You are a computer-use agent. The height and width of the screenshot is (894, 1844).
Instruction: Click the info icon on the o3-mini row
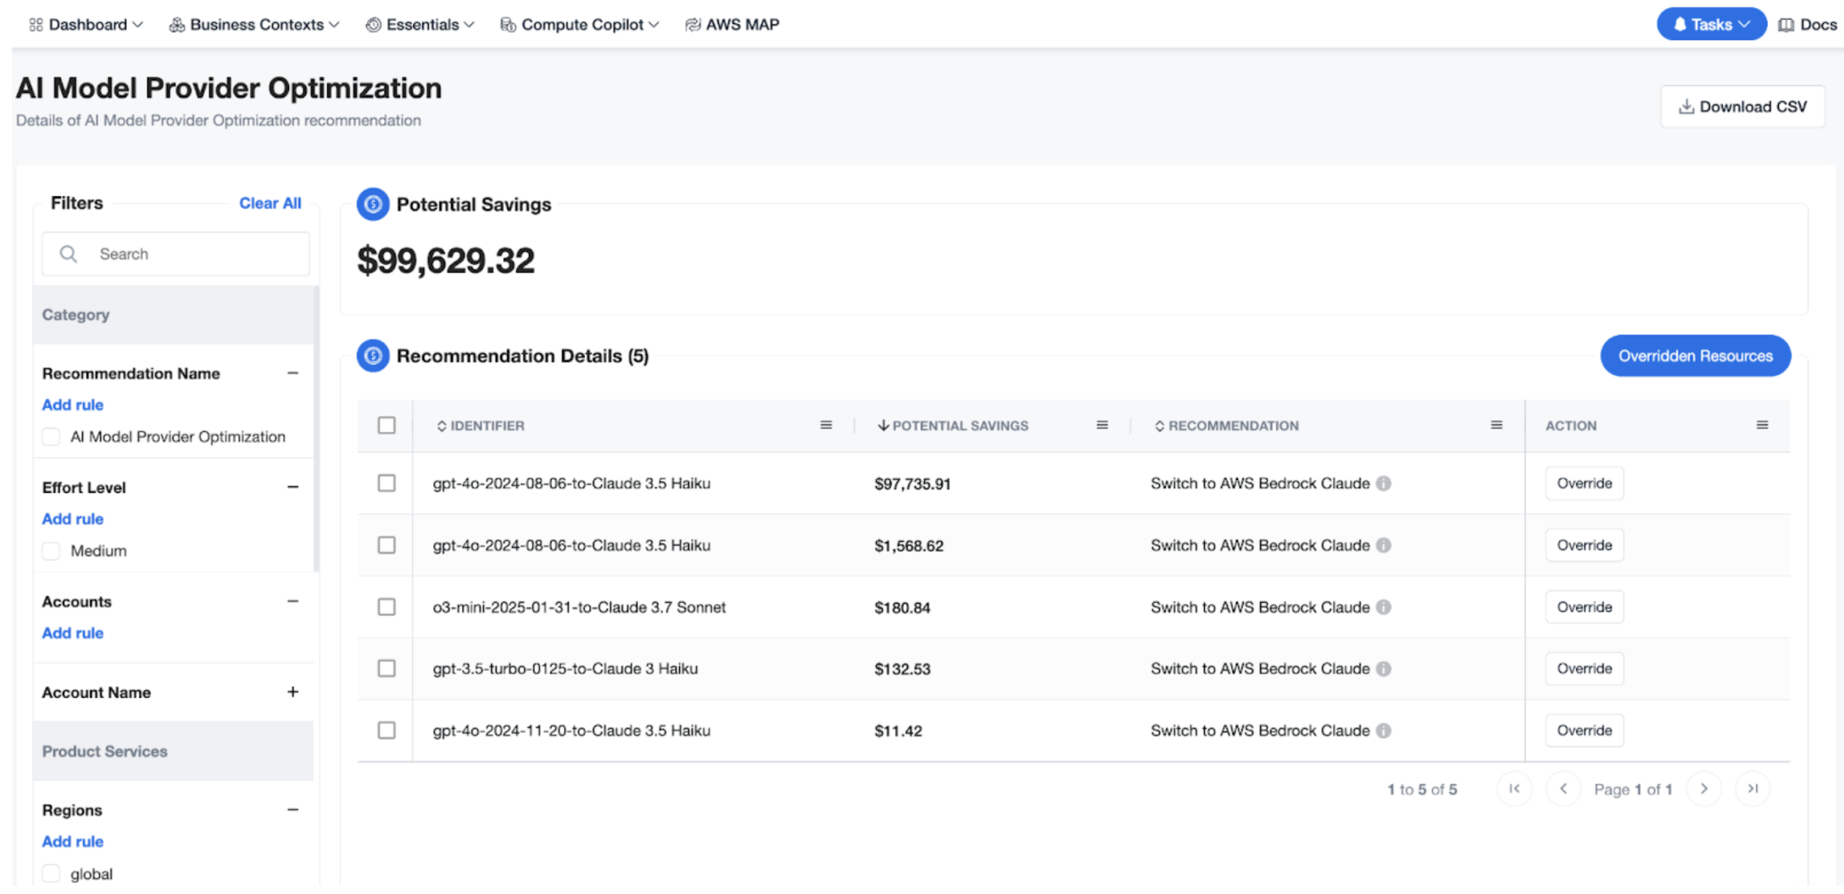(x=1383, y=607)
